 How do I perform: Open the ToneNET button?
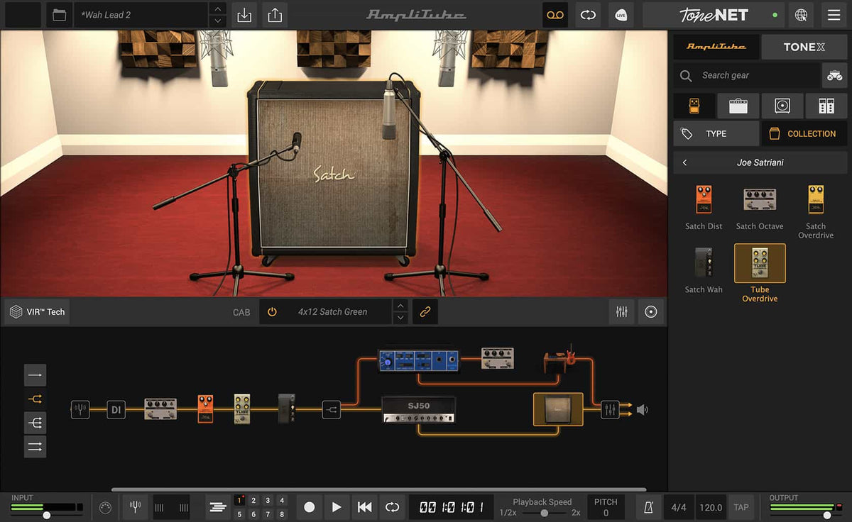[713, 15]
